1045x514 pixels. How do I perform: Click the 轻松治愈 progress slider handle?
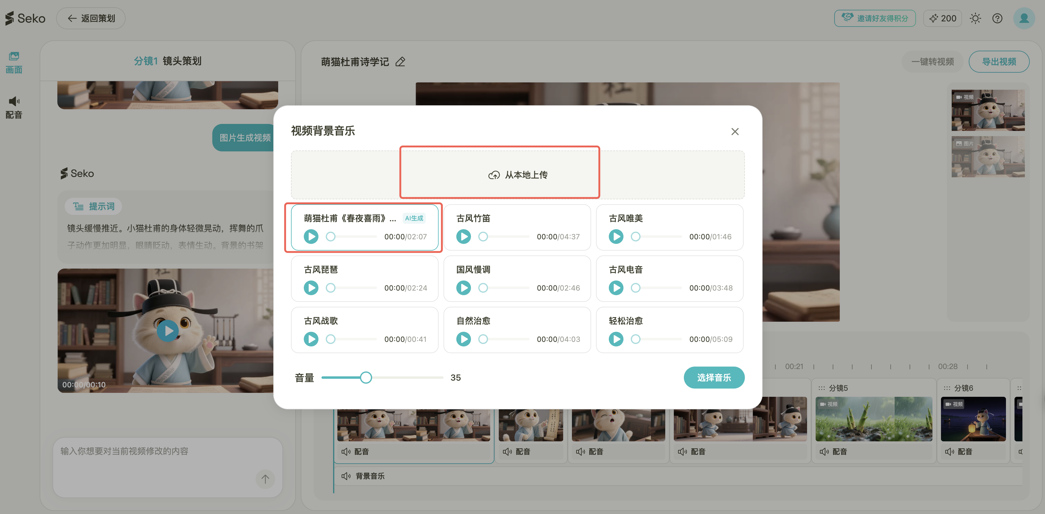pos(635,338)
